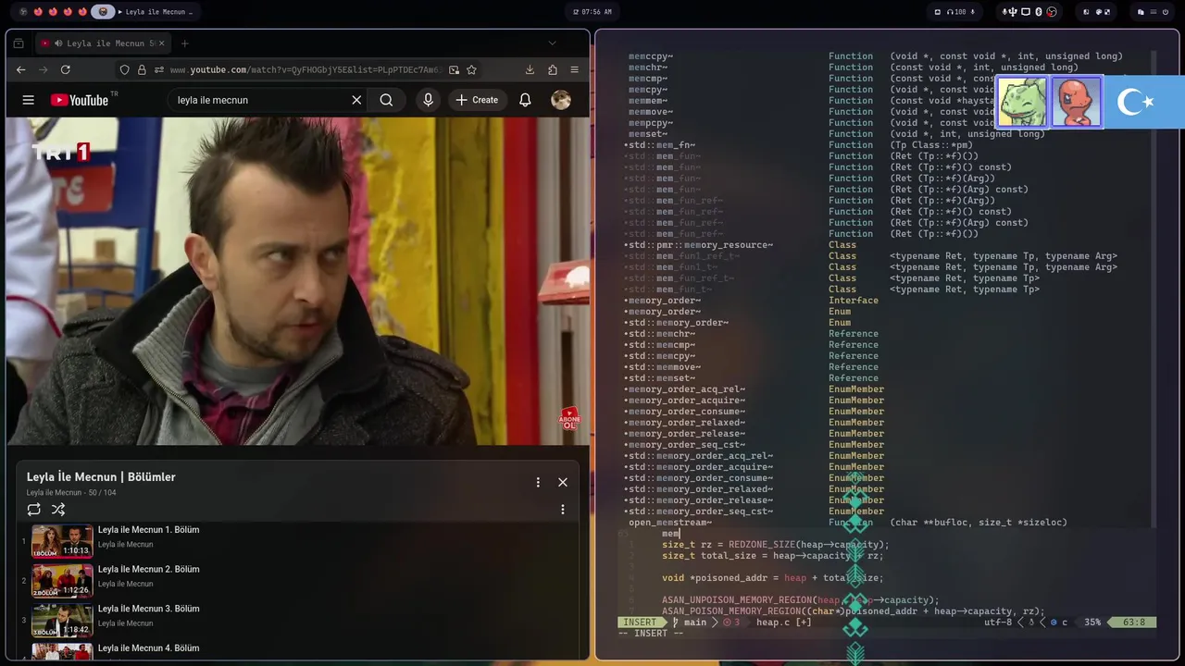Bookmark this page with the star
Viewport: 1185px width, 666px height.
pos(471,69)
